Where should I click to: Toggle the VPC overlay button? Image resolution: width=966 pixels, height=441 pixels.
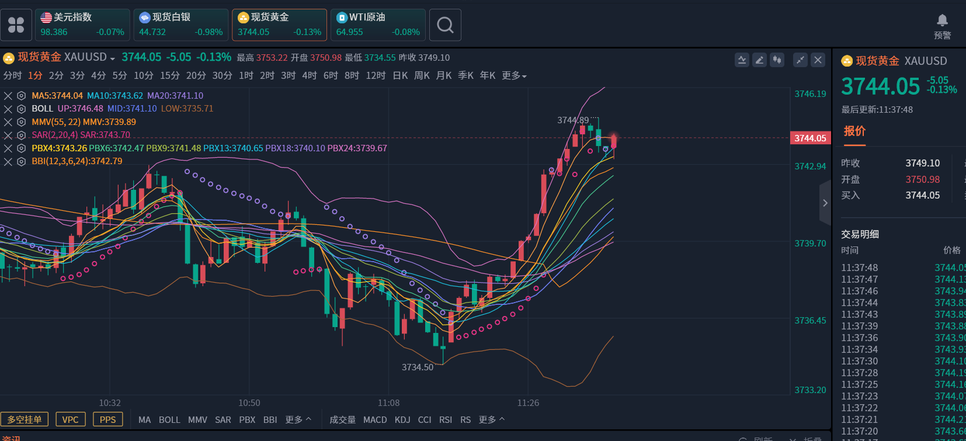coord(71,419)
